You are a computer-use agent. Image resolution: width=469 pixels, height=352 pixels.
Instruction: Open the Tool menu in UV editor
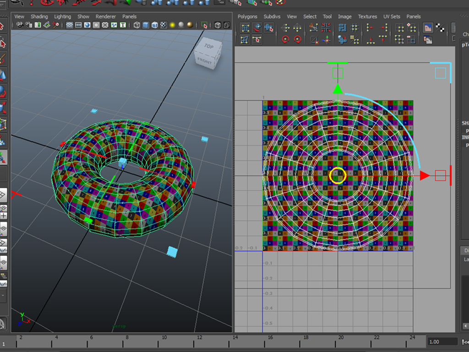tap(327, 16)
